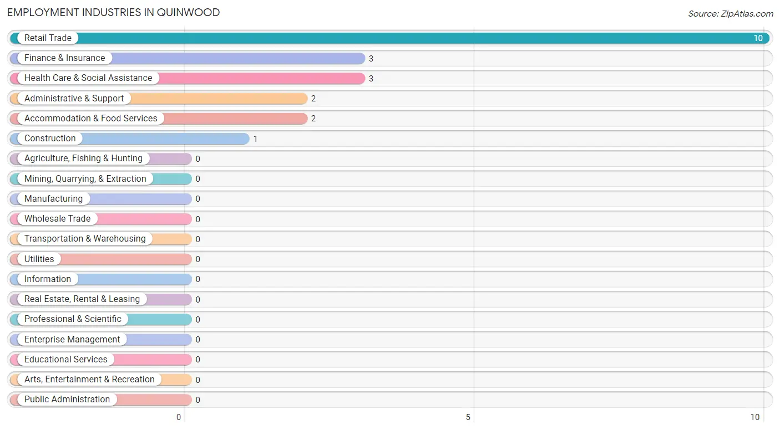Click the Public Administration label
780x430 pixels.
click(x=67, y=399)
